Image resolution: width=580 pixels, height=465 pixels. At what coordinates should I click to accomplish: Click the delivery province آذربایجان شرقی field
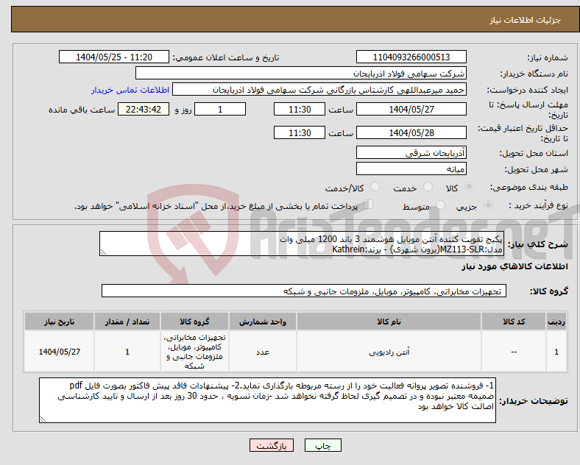(x=411, y=152)
